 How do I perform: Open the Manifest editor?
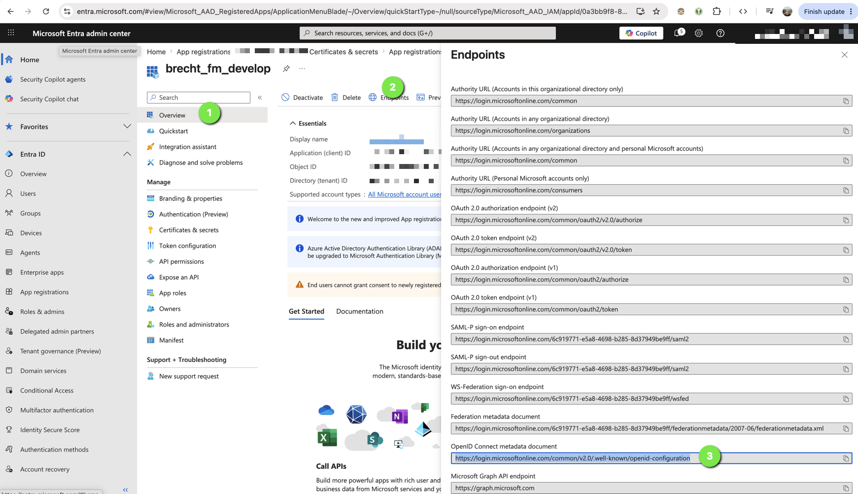coord(171,340)
